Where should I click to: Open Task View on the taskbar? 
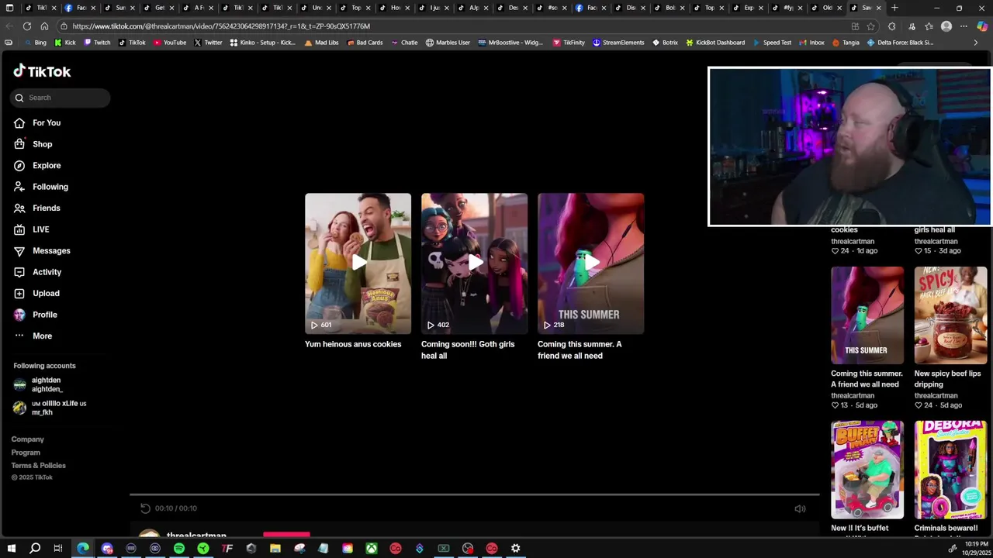tap(58, 549)
